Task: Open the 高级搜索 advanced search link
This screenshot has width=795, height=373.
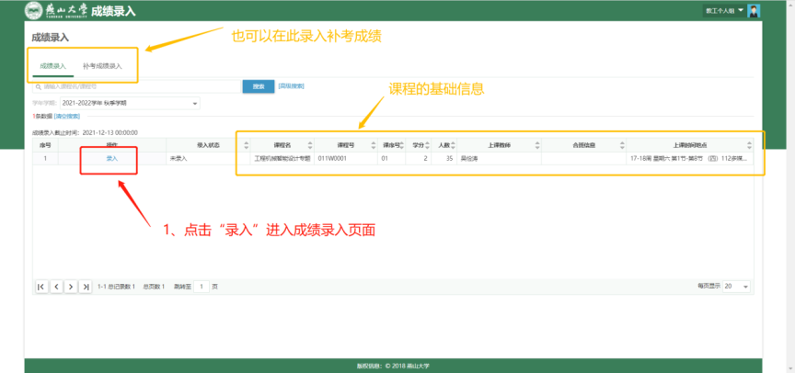Action: pos(291,85)
